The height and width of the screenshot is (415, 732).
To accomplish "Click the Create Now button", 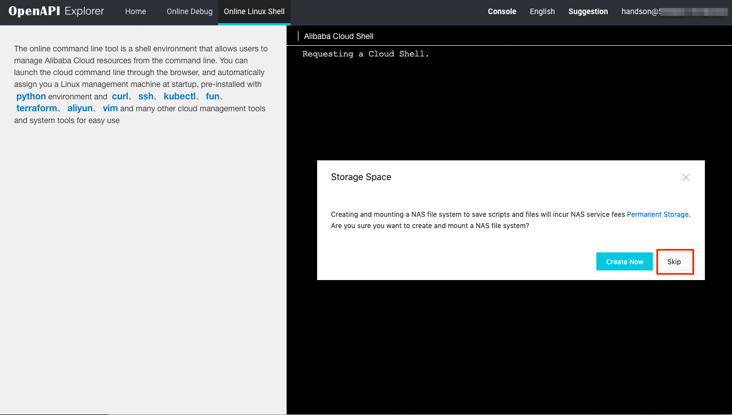I will click(x=624, y=261).
